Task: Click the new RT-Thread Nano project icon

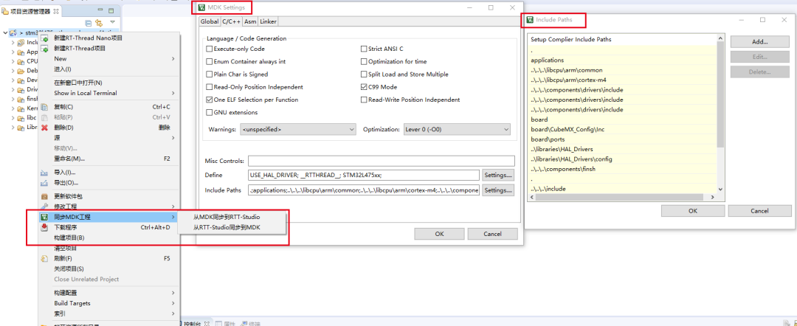Action: 45,38
